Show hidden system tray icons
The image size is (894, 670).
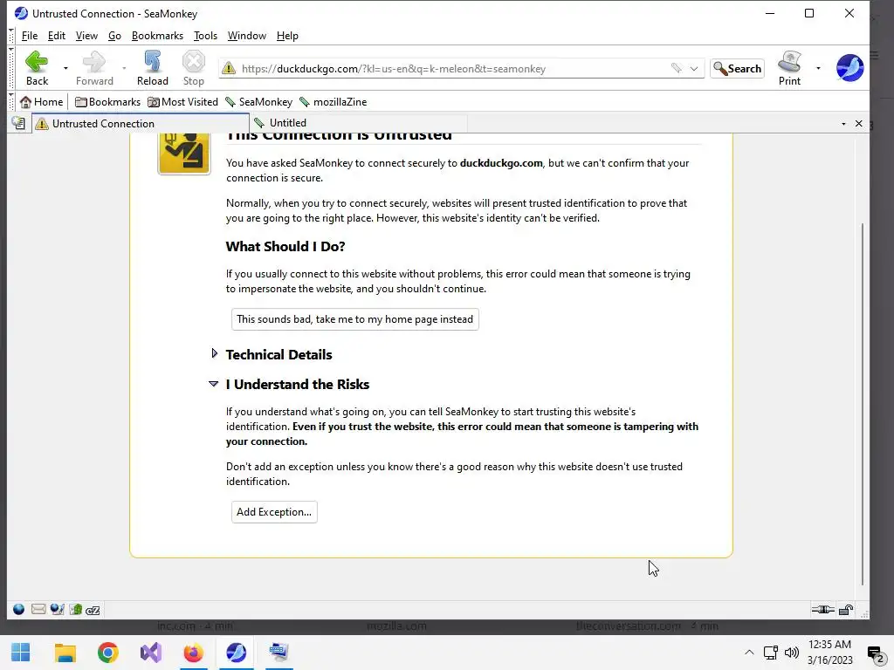[x=749, y=653]
